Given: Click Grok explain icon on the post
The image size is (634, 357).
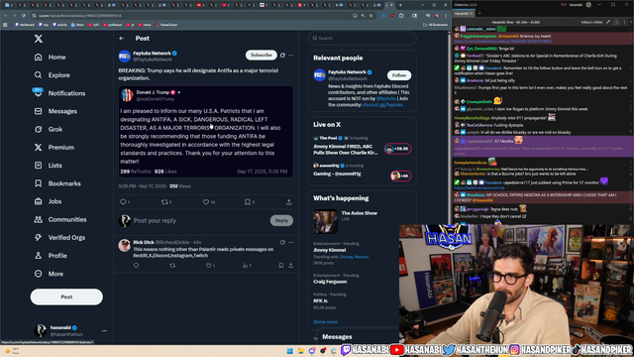Looking at the screenshot, I should [282, 56].
